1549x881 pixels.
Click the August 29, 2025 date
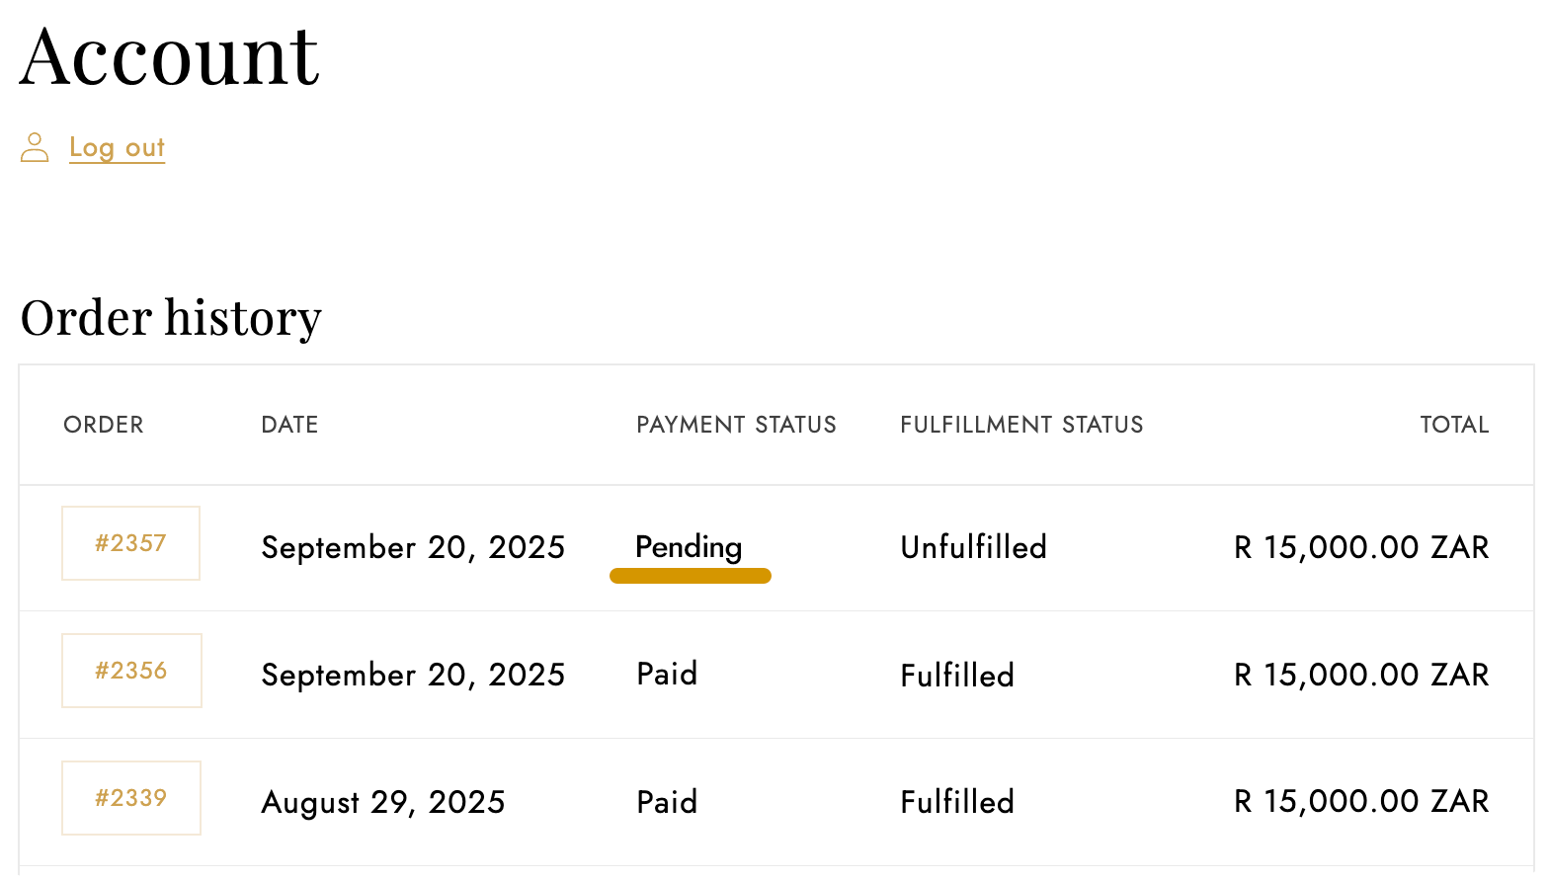tap(383, 802)
